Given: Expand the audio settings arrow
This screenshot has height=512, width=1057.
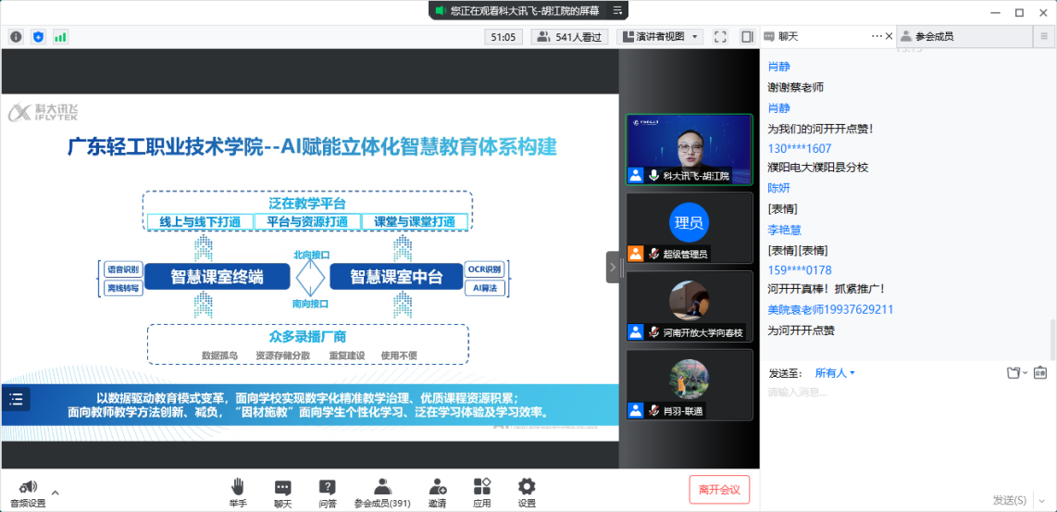Looking at the screenshot, I should pos(56,493).
